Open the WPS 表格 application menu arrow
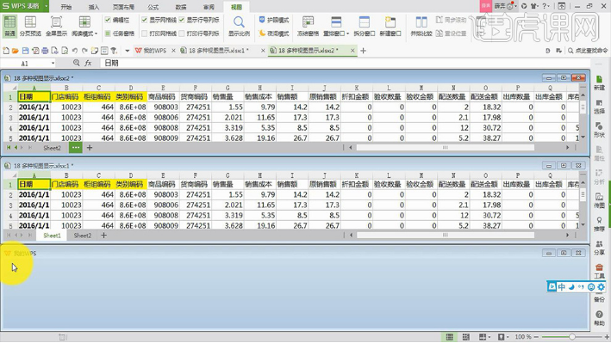611x343 pixels. [46, 6]
